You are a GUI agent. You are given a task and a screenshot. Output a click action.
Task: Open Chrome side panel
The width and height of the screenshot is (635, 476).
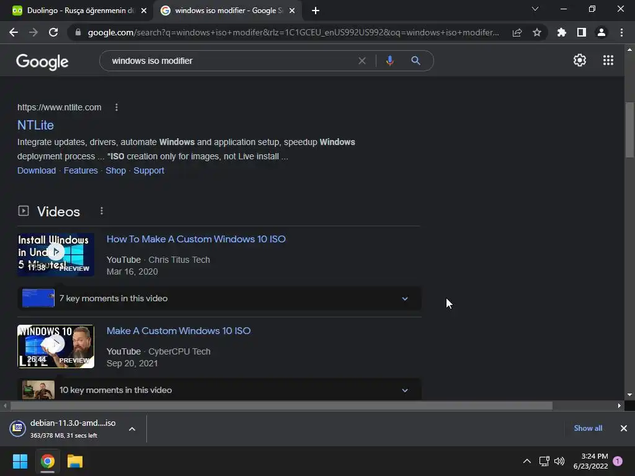click(582, 32)
